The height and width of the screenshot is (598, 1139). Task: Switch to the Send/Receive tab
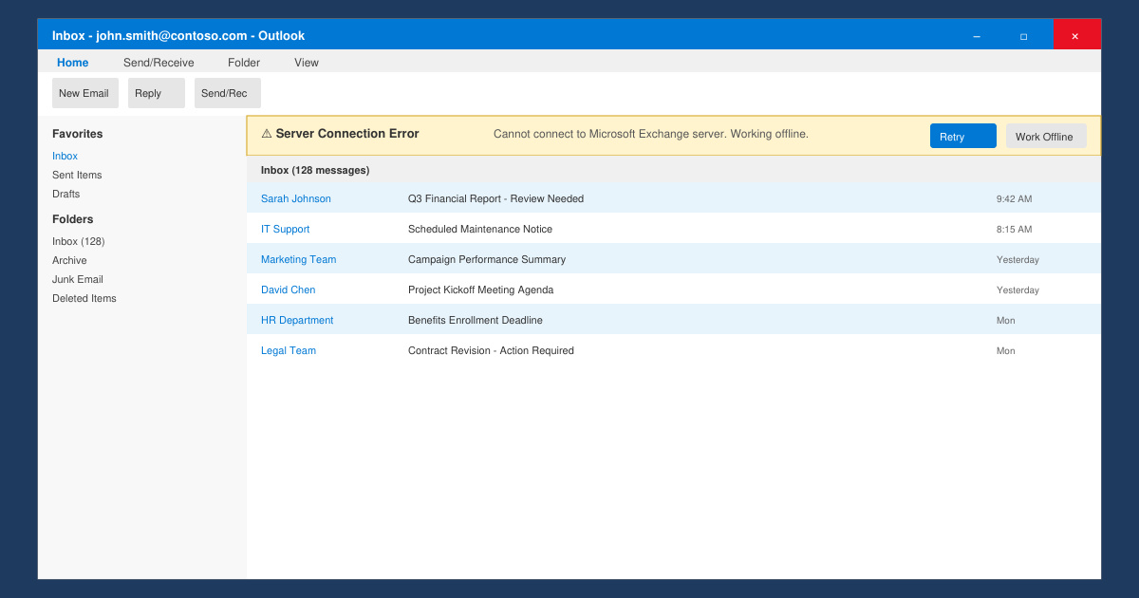(x=159, y=63)
